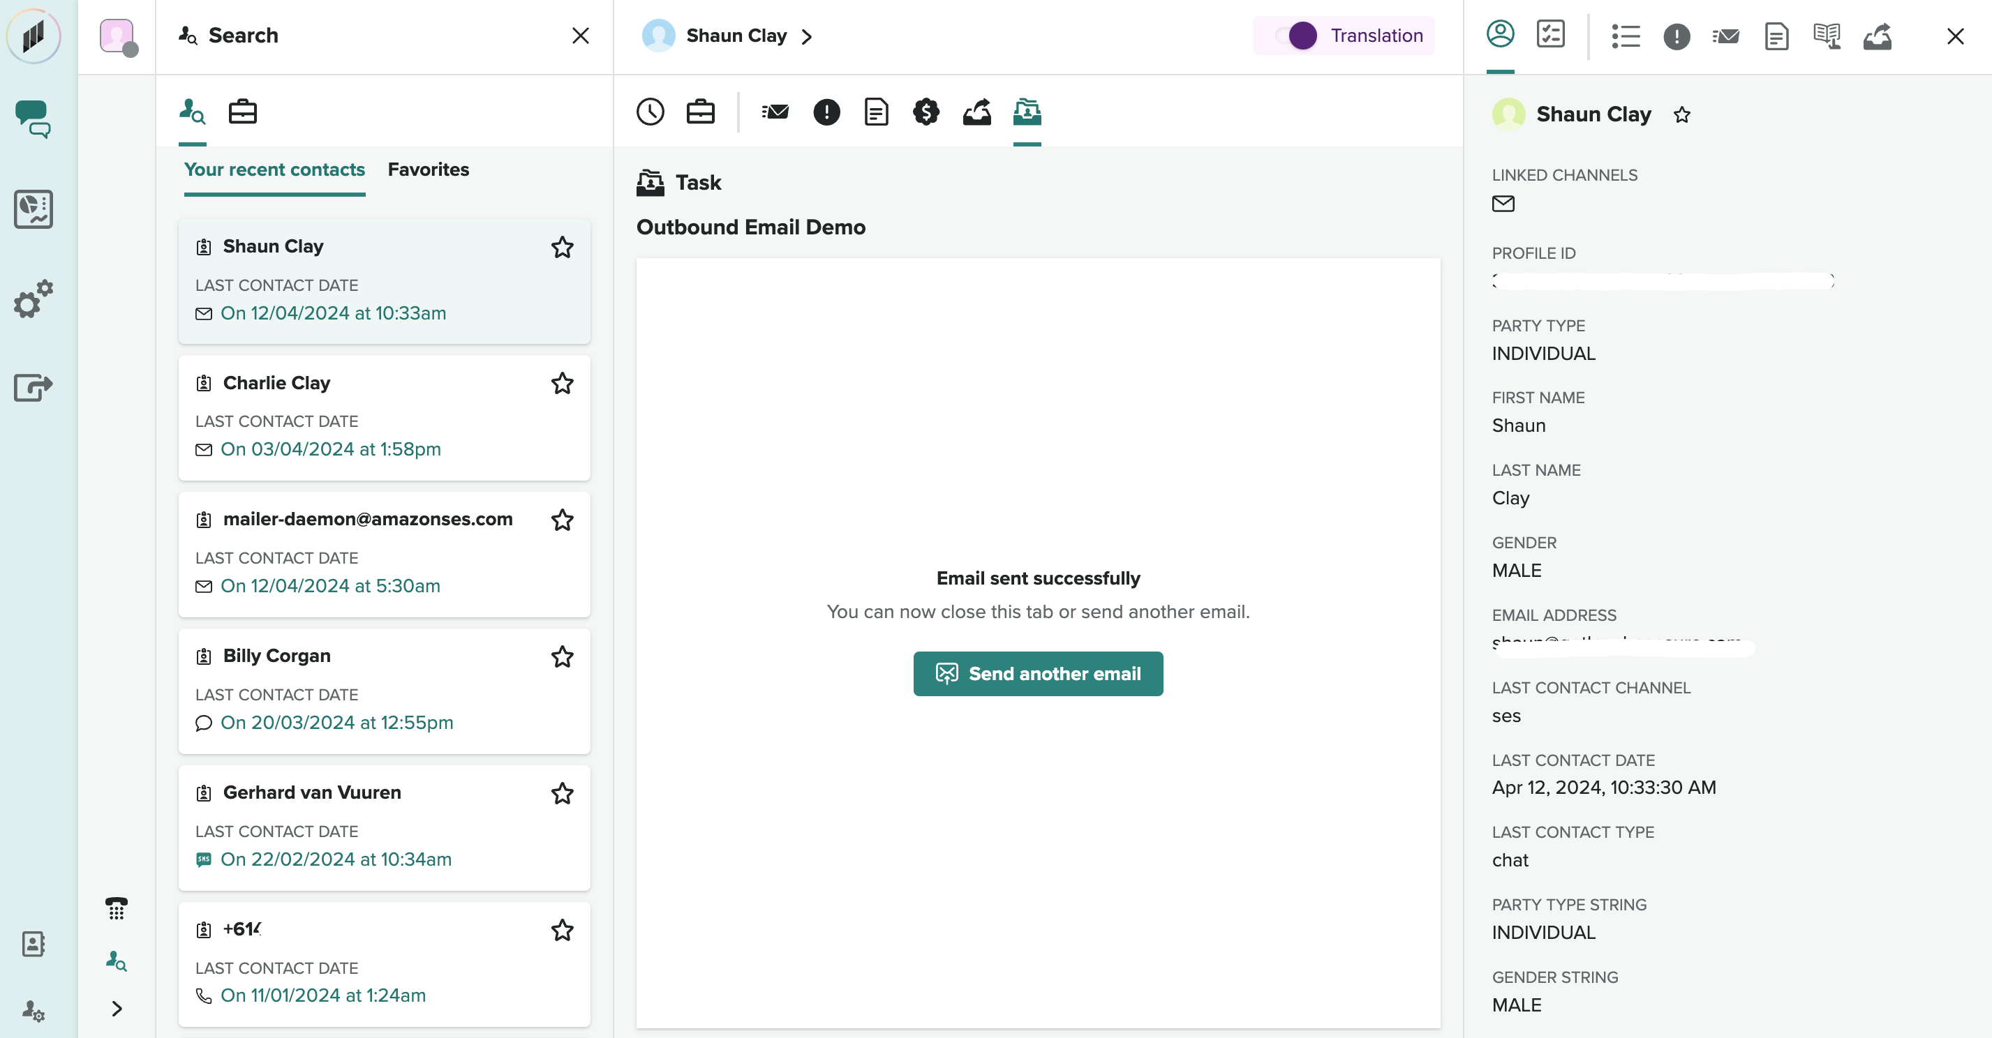Toggle the Translation switch
Screen dimensions: 1992x1038
pos(1296,36)
